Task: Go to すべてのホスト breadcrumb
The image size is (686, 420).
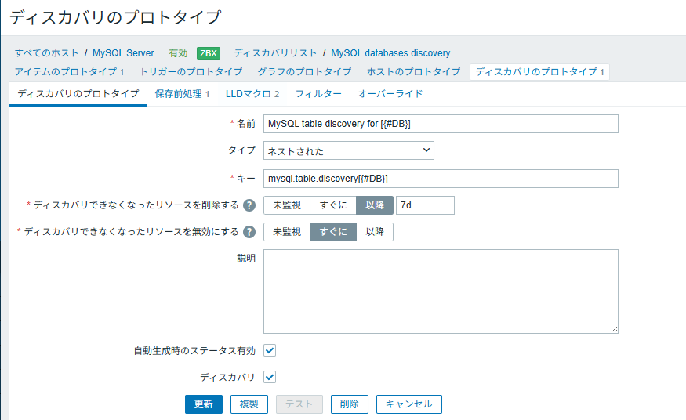Action: click(x=46, y=53)
